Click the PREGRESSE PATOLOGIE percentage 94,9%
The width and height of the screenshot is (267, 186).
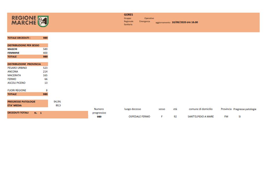57,102
